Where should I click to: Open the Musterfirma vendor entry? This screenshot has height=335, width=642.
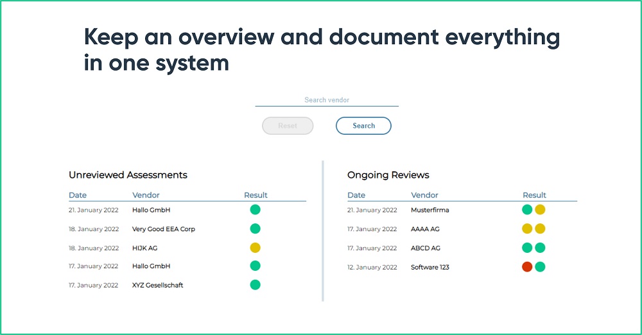pyautogui.click(x=429, y=210)
